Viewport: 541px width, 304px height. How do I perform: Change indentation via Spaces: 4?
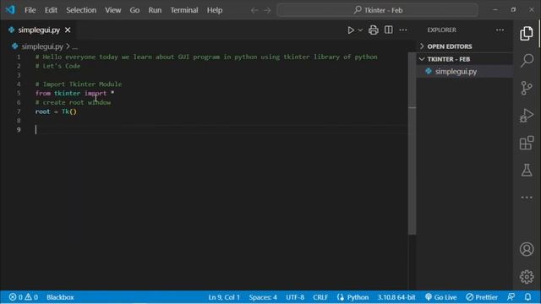click(x=263, y=297)
